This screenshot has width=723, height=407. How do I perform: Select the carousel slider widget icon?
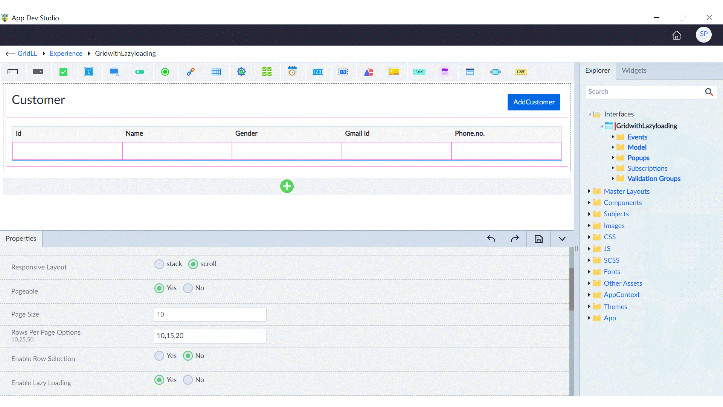(496, 72)
